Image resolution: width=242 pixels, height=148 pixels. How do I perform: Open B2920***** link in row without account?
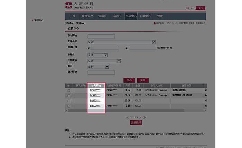pos(95,101)
